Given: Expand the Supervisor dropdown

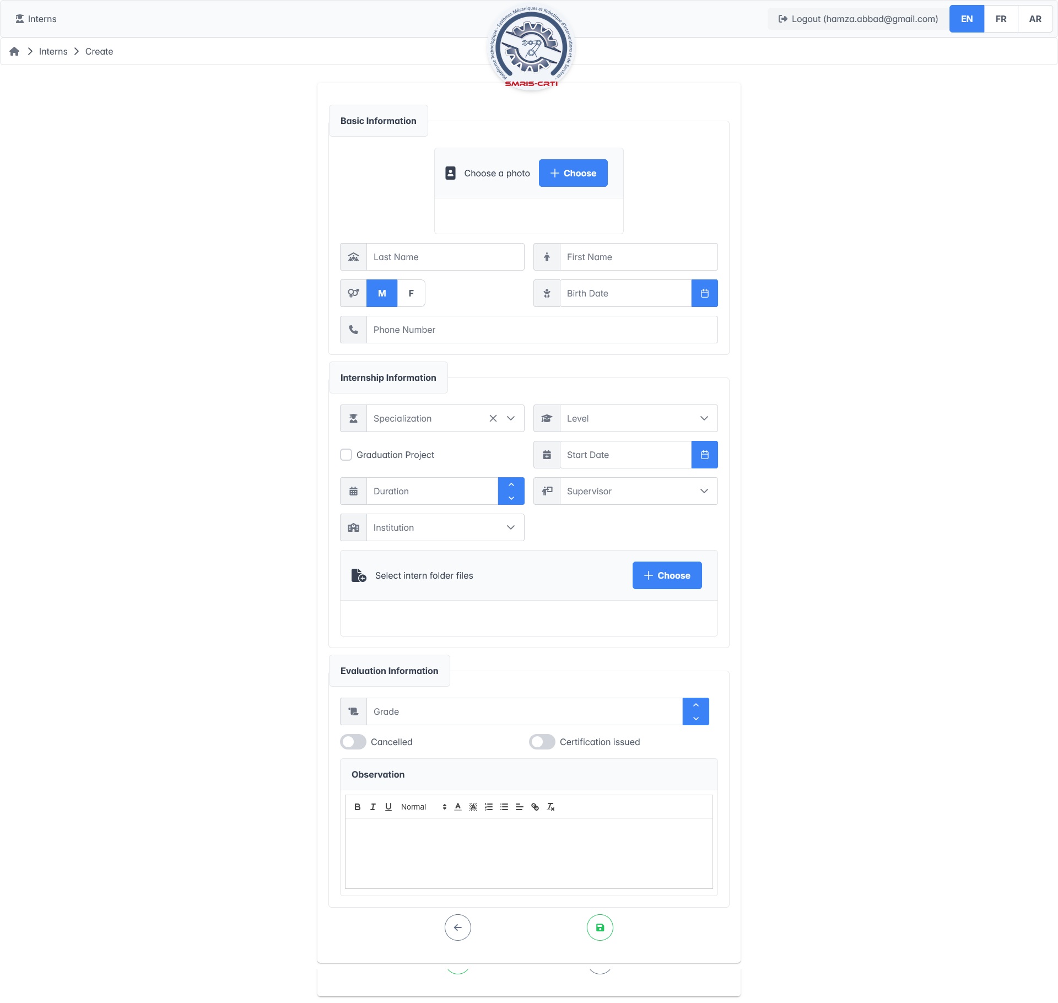Looking at the screenshot, I should click(704, 491).
